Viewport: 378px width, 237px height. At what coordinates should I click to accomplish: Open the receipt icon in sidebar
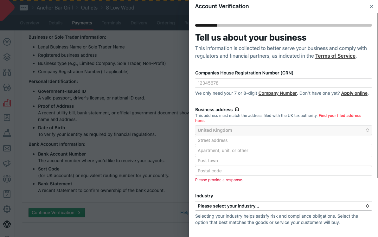tap(7, 118)
